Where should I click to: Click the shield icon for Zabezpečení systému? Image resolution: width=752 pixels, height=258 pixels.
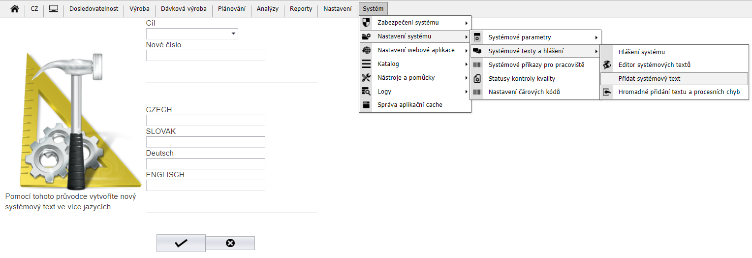(366, 23)
